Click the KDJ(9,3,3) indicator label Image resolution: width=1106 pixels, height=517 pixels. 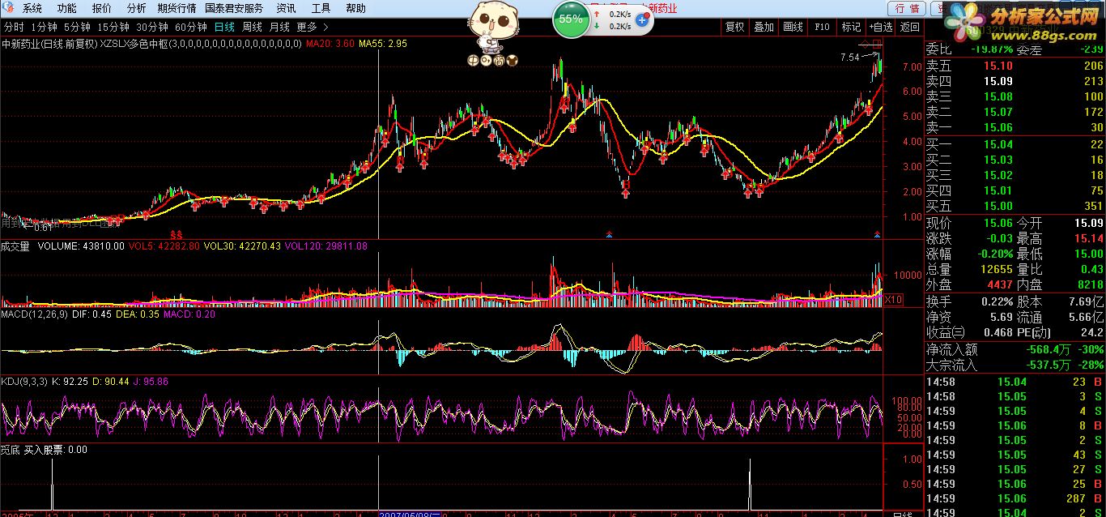click(x=24, y=381)
